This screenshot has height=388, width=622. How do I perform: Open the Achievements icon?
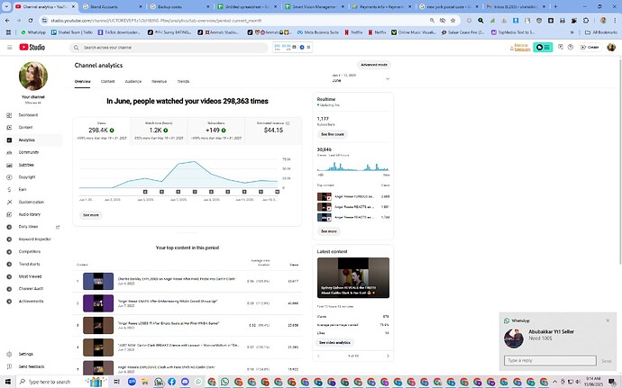click(x=9, y=302)
